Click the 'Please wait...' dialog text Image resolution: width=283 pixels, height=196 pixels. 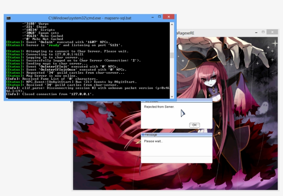click(x=154, y=141)
